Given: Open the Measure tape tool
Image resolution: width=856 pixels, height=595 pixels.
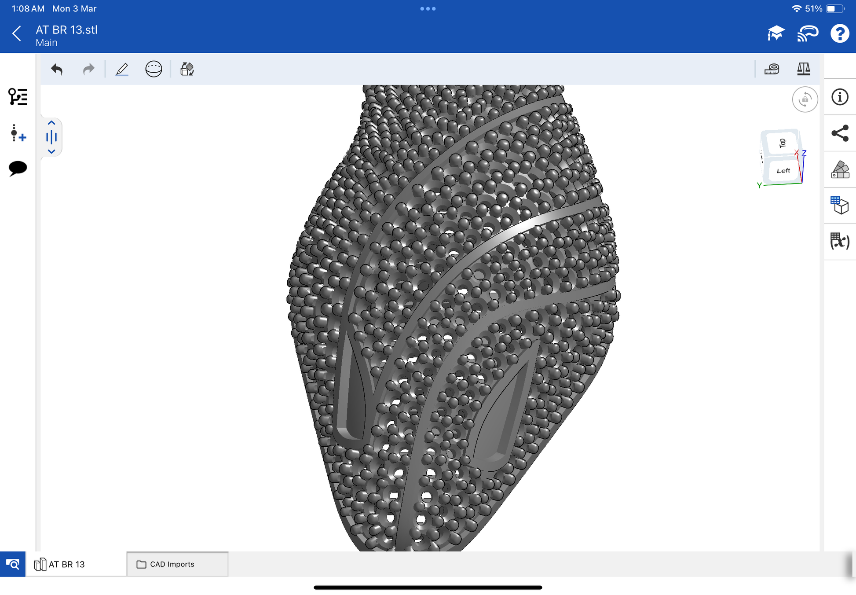Looking at the screenshot, I should point(772,69).
